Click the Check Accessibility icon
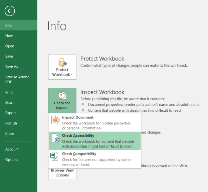This screenshot has width=208, height=192. pos(55,139)
